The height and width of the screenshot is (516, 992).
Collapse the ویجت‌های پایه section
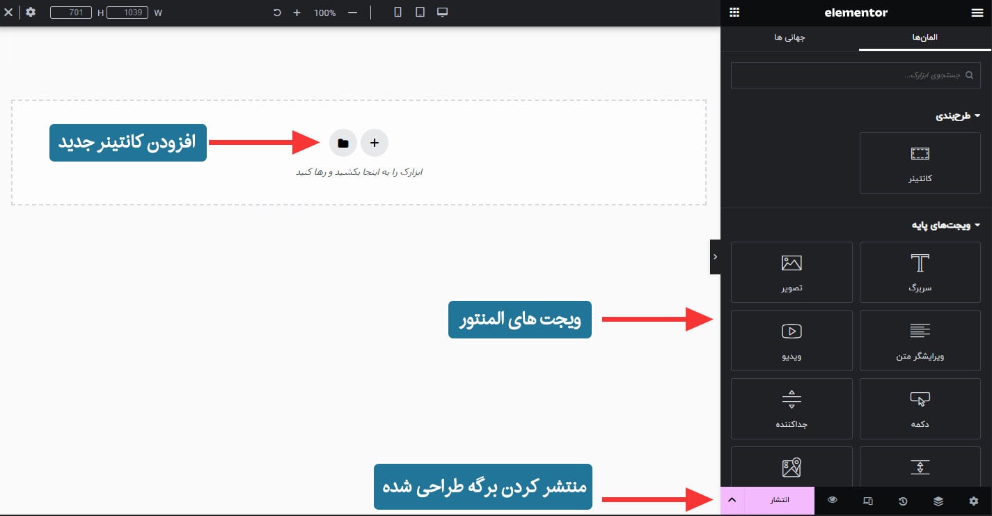[x=946, y=225]
